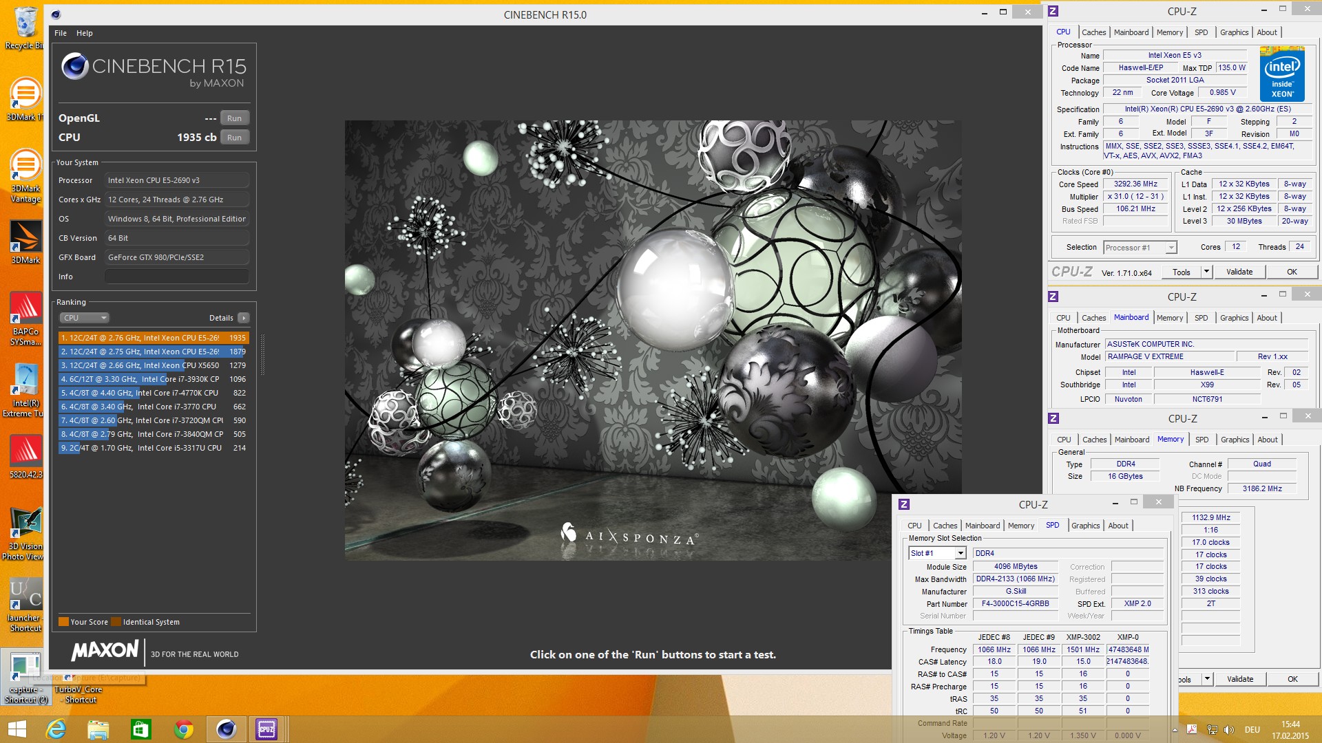Click the rendered Cinebench scene image
The height and width of the screenshot is (743, 1322).
pyautogui.click(x=653, y=340)
